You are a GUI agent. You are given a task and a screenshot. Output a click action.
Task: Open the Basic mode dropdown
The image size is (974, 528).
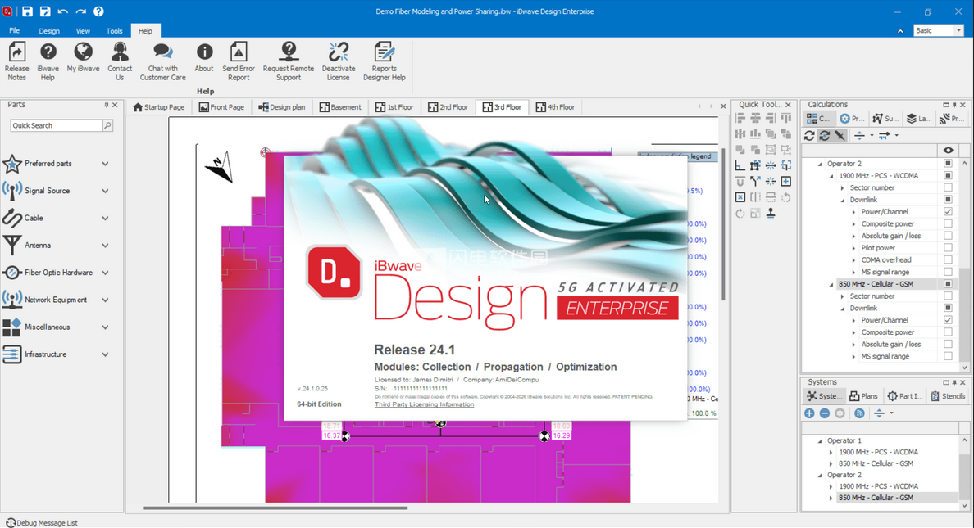(958, 30)
